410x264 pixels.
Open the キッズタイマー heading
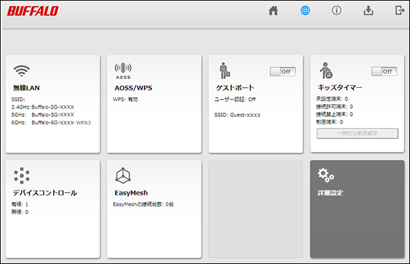(x=340, y=88)
